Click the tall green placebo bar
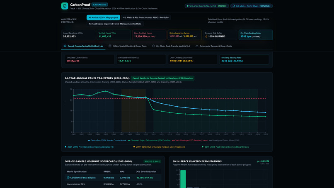The width and height of the screenshot is (334, 188). point(183,179)
